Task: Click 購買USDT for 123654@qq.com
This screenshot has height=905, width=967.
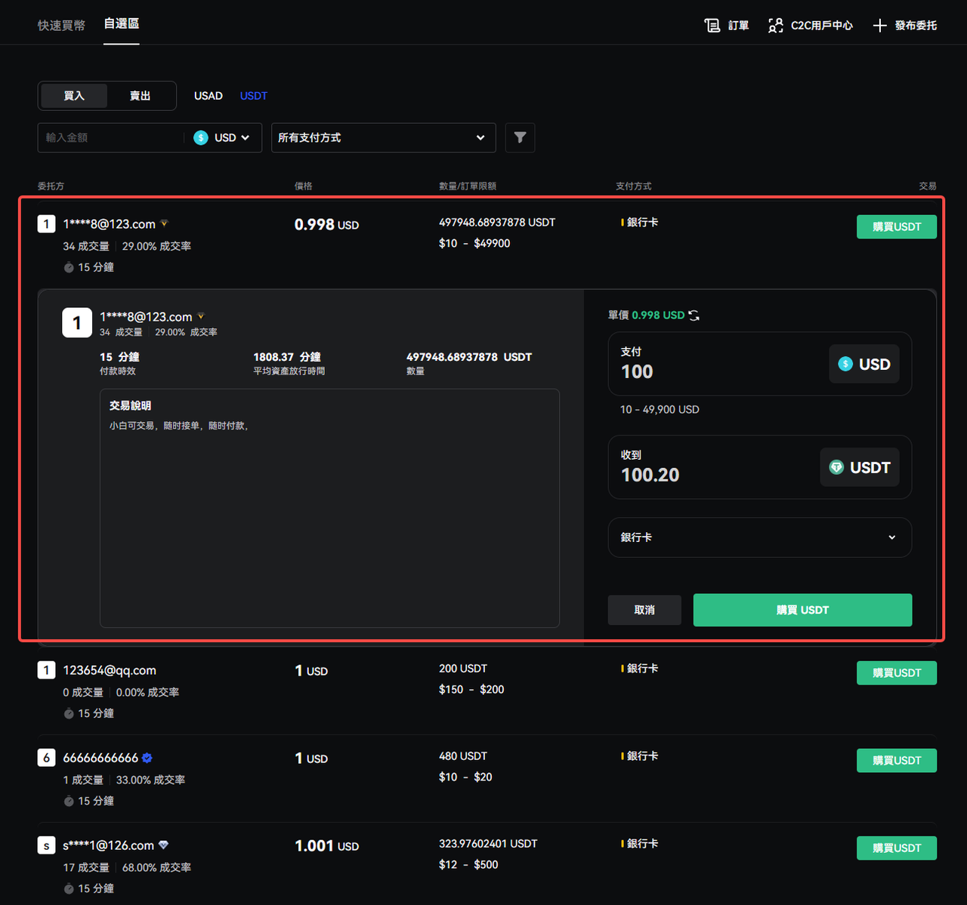Action: coord(897,673)
